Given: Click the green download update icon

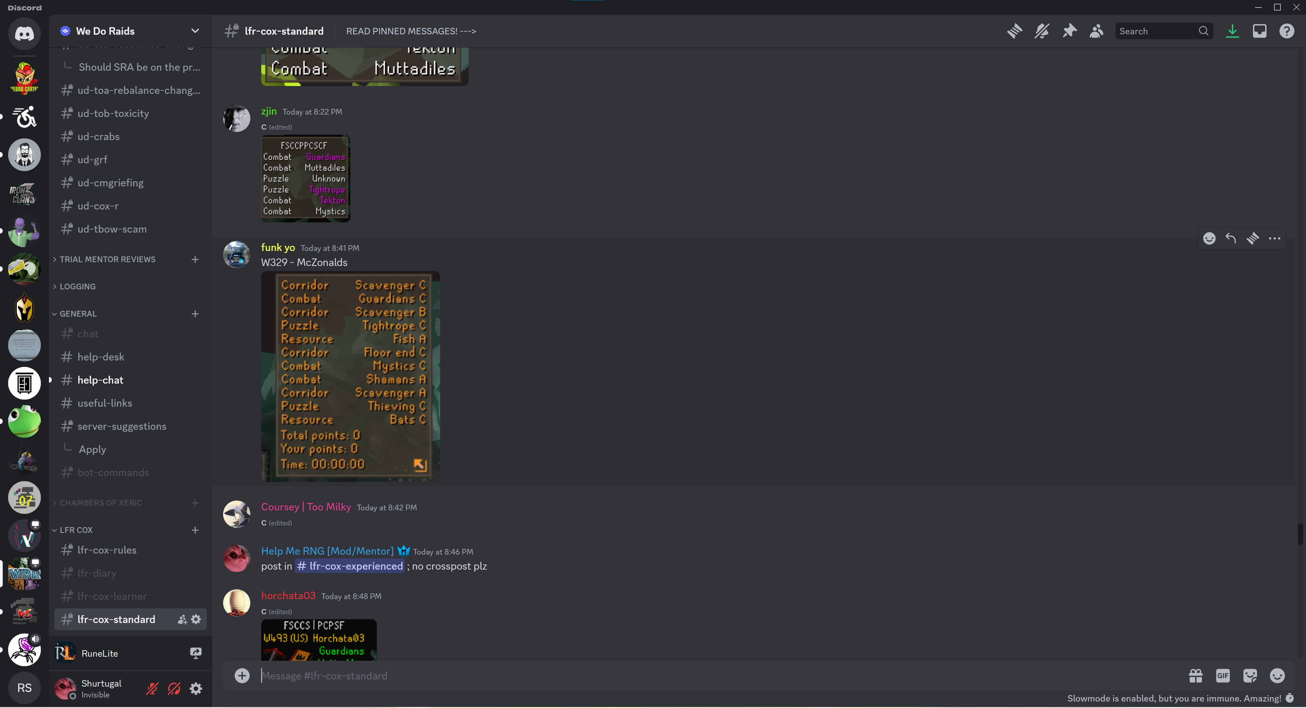Looking at the screenshot, I should click(1232, 31).
